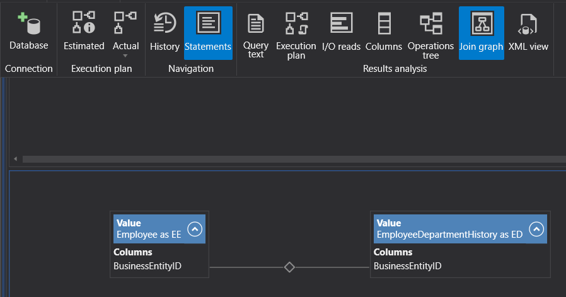Show the Operations tree view
Viewport: 566px width, 297px height.
pos(430,34)
